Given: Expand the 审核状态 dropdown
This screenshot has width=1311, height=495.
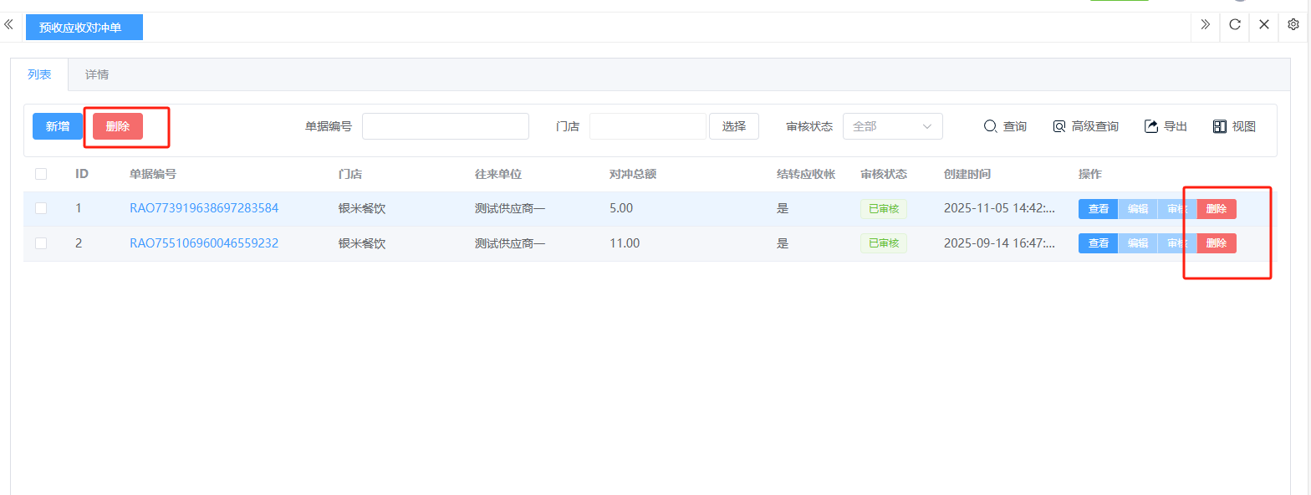Looking at the screenshot, I should point(892,126).
